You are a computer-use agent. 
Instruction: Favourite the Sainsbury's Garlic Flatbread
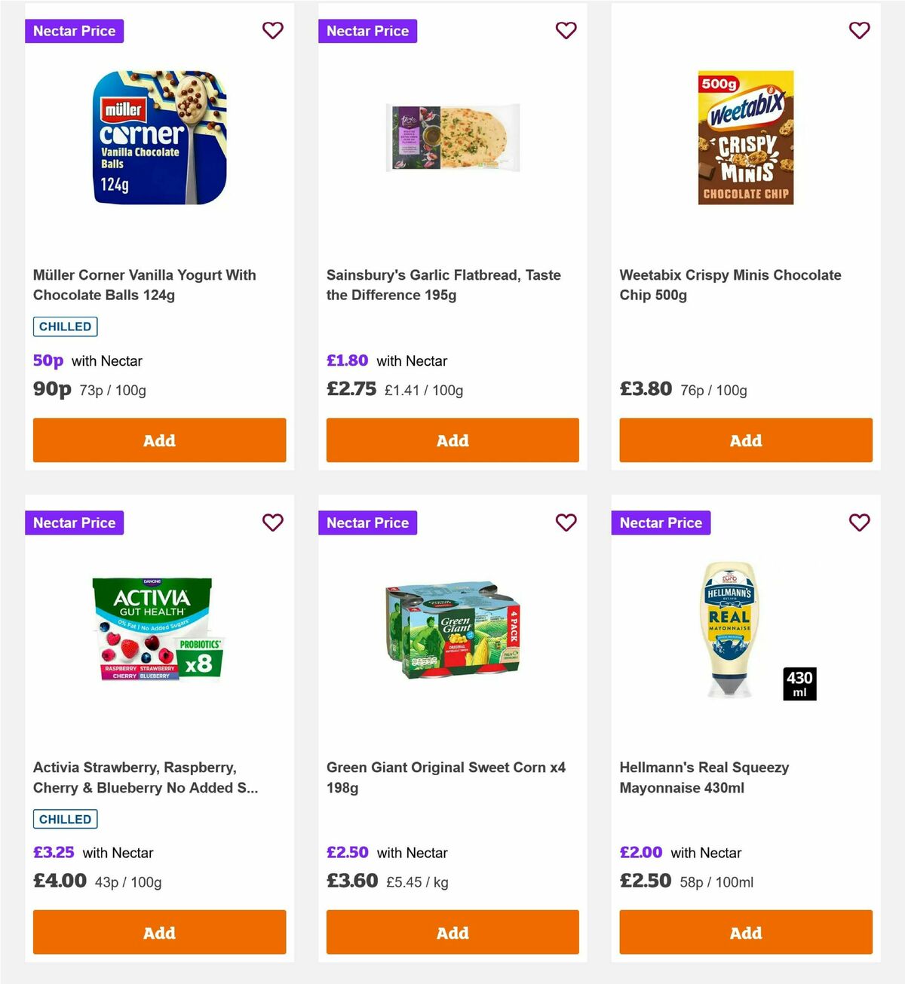coord(566,30)
